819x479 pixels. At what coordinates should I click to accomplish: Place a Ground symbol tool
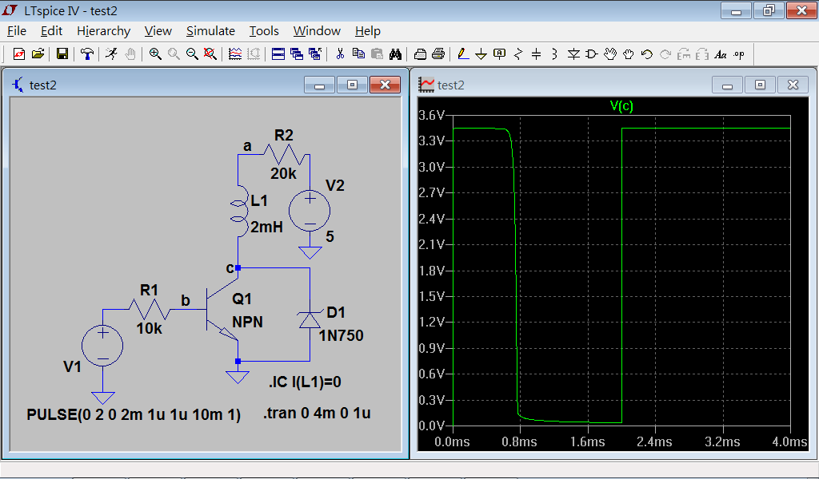481,53
